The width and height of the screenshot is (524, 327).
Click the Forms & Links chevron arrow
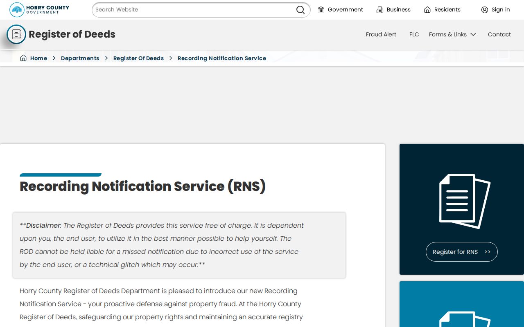[473, 34]
